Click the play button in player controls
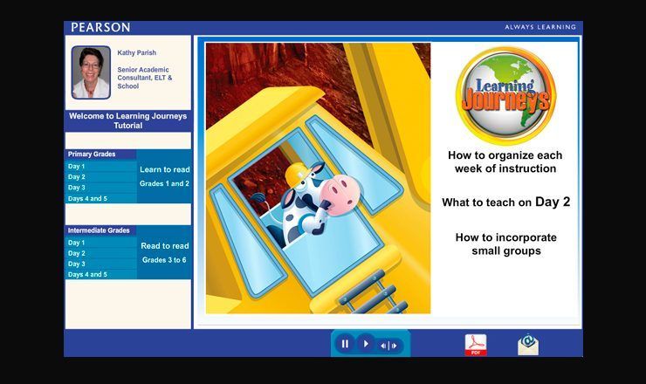The image size is (646, 384). click(365, 344)
